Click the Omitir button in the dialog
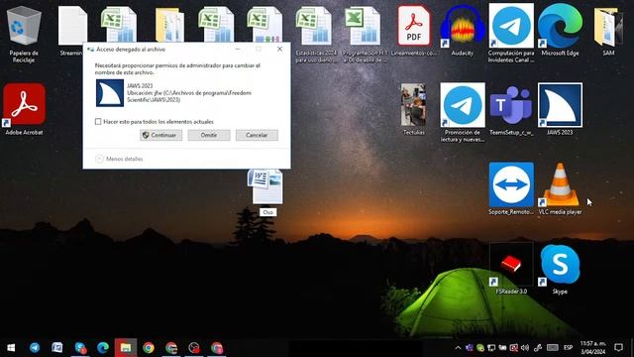634x357 pixels. 209,135
